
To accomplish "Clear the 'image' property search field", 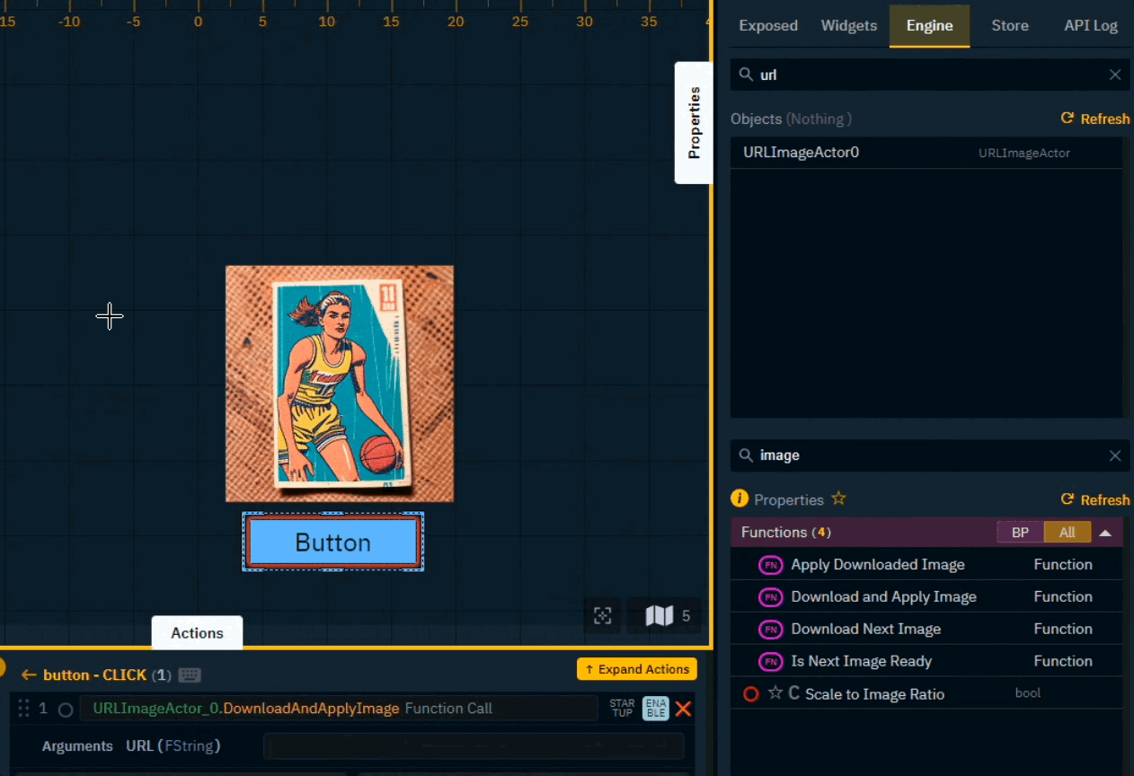I will (1115, 456).
